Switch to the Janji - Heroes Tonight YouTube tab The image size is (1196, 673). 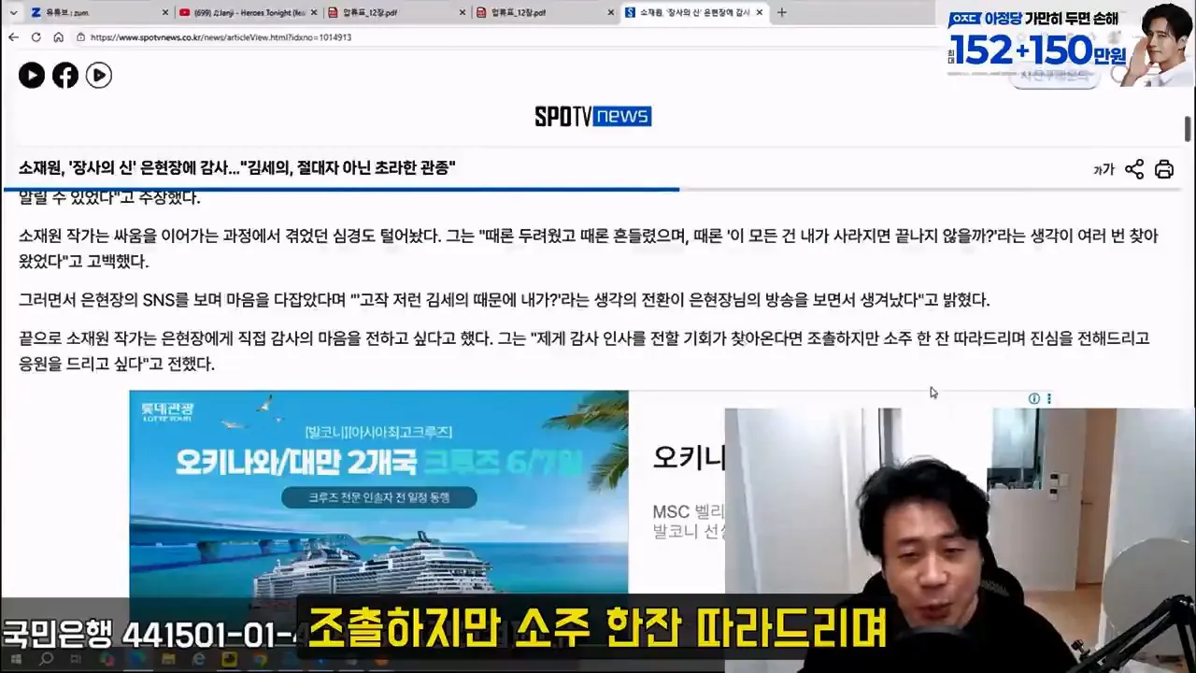point(248,12)
